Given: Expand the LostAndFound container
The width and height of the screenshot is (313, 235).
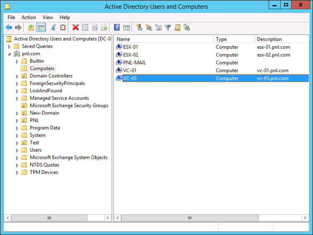Looking at the screenshot, I should (17, 91).
